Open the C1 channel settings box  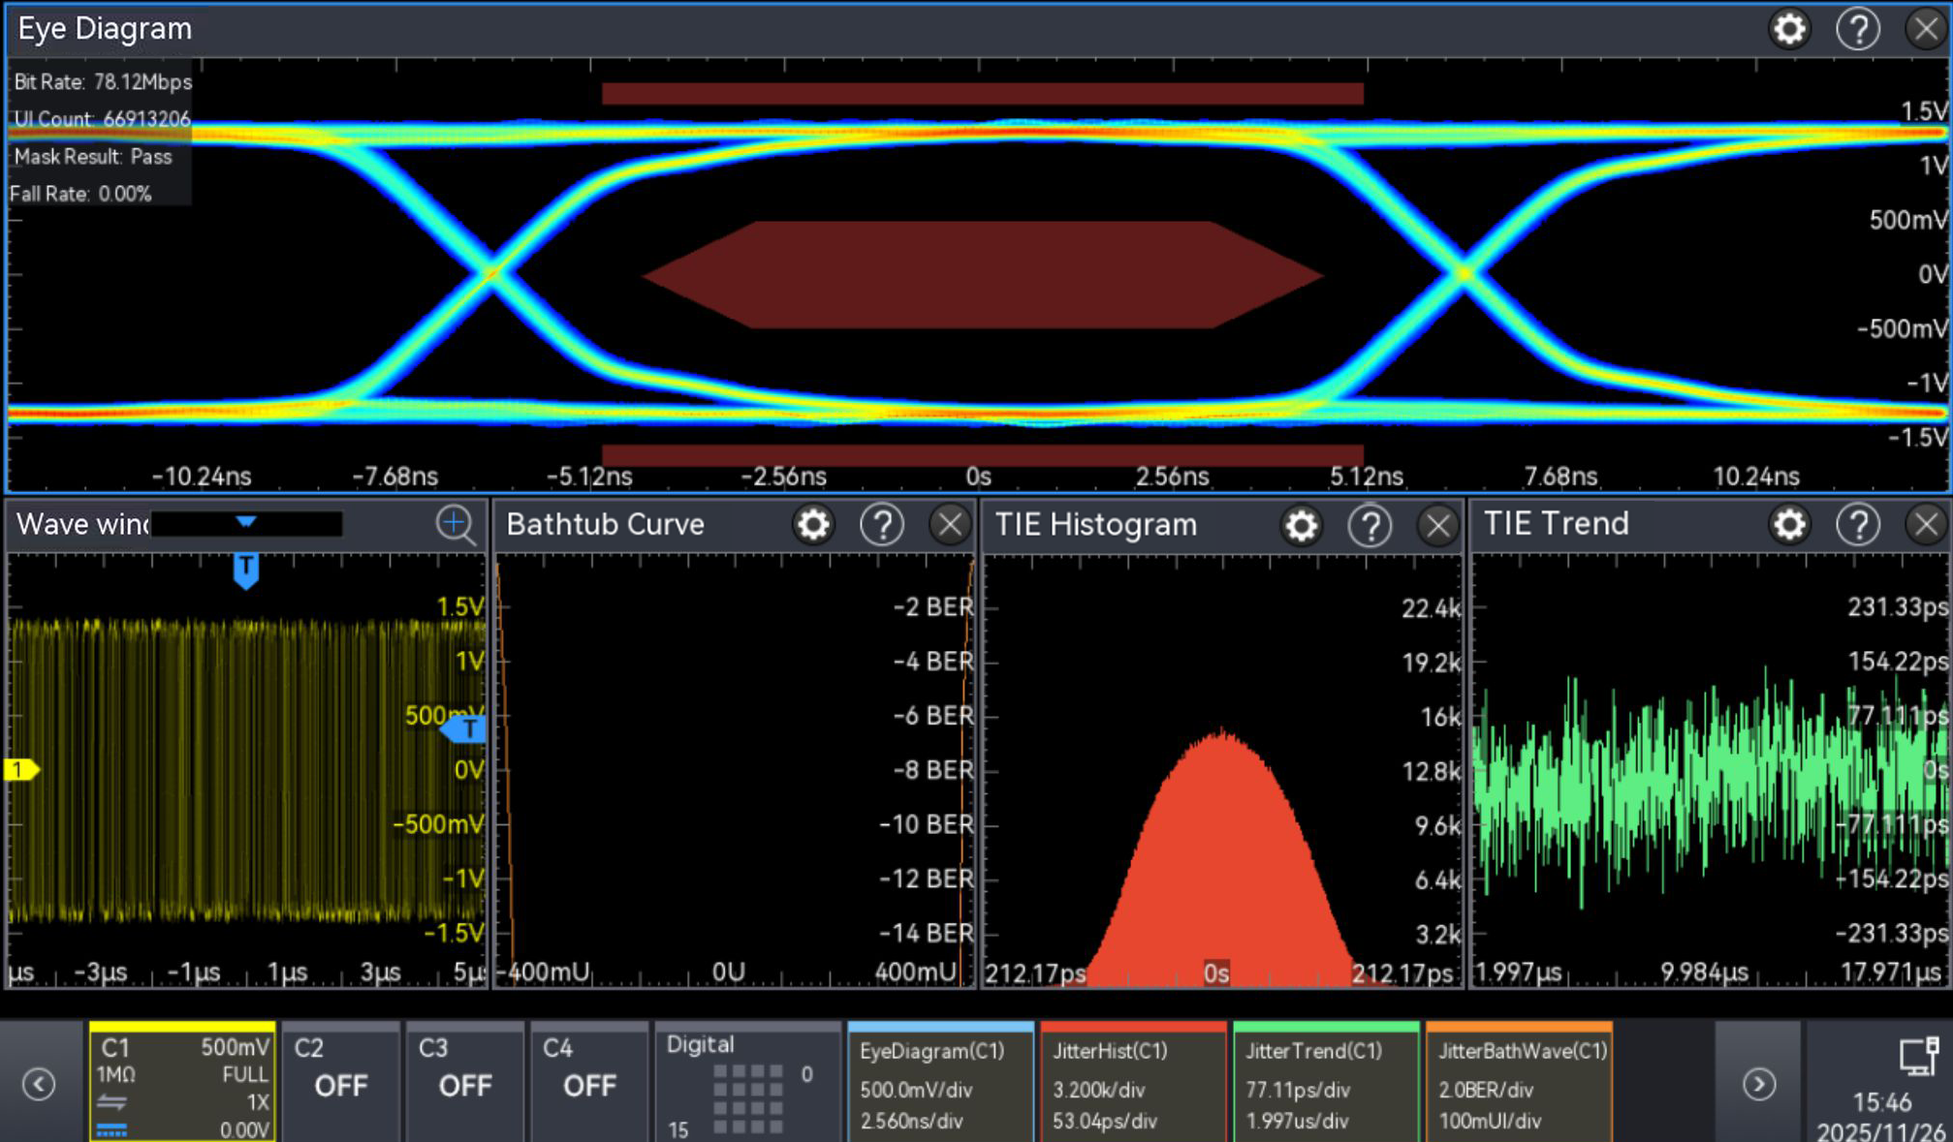[x=183, y=1082]
